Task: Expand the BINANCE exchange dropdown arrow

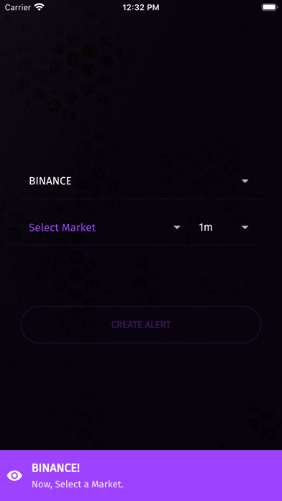Action: [245, 181]
